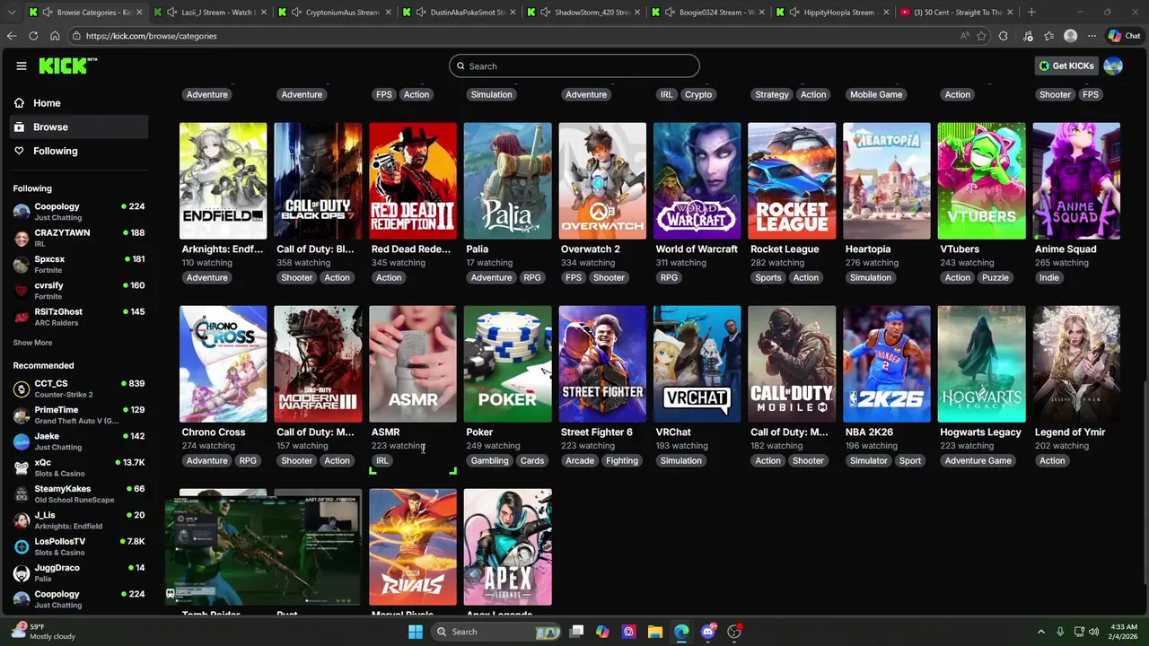The image size is (1149, 646).
Task: Click the Mobile Game tag in top row
Action: coord(876,94)
